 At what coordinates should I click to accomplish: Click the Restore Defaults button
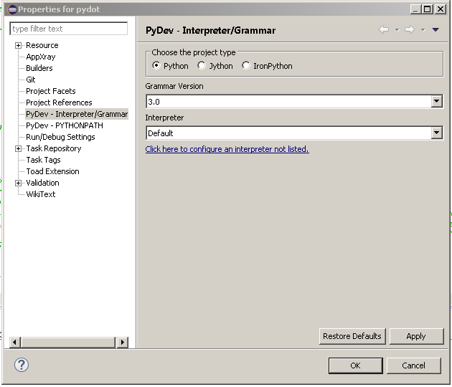[x=352, y=336]
